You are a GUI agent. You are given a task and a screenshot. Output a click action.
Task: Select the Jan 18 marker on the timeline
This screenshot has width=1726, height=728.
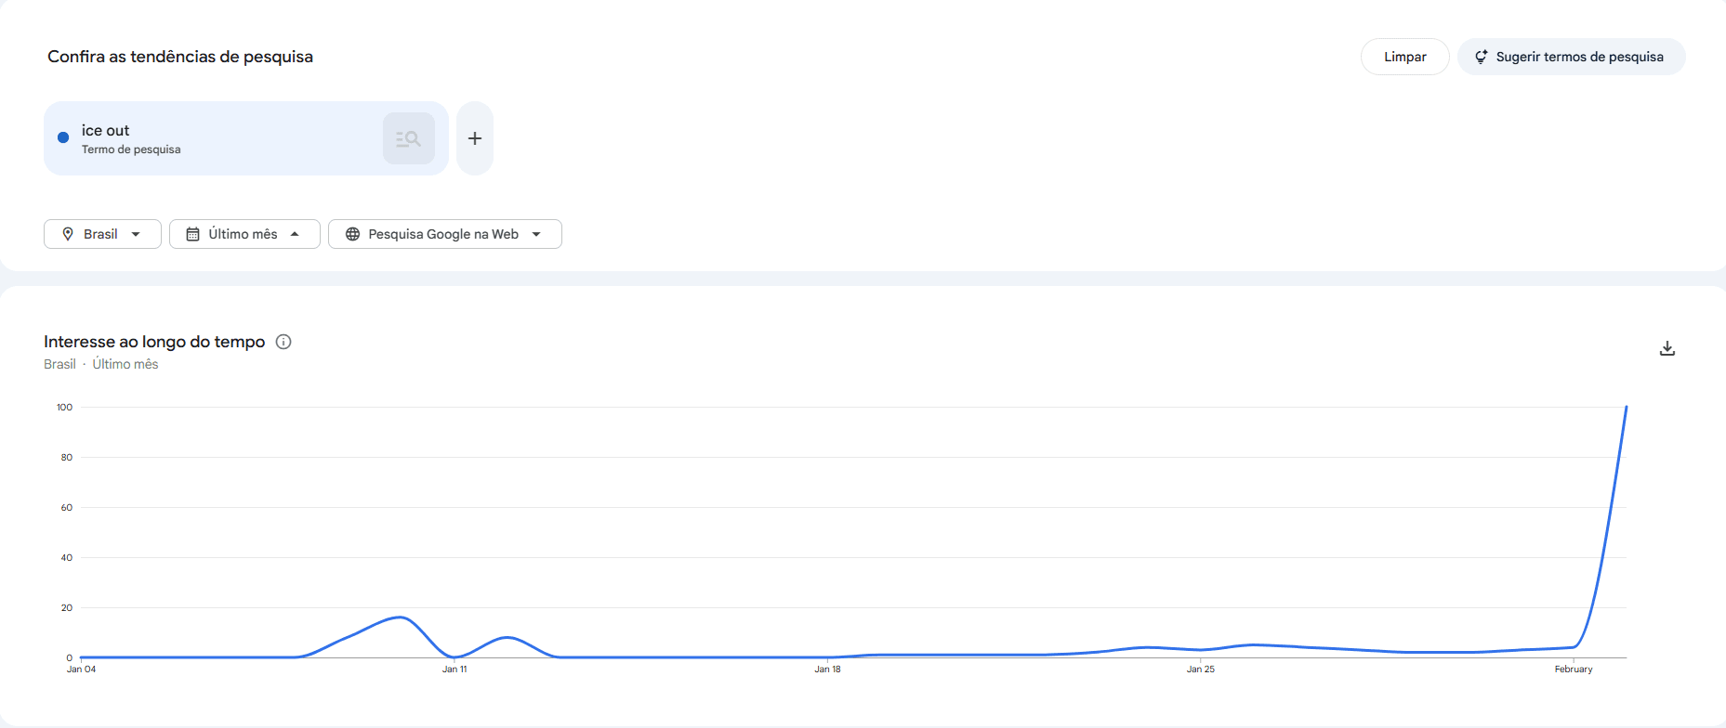[827, 669]
